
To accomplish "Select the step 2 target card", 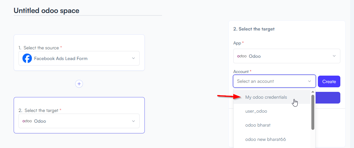I will coord(79,115).
